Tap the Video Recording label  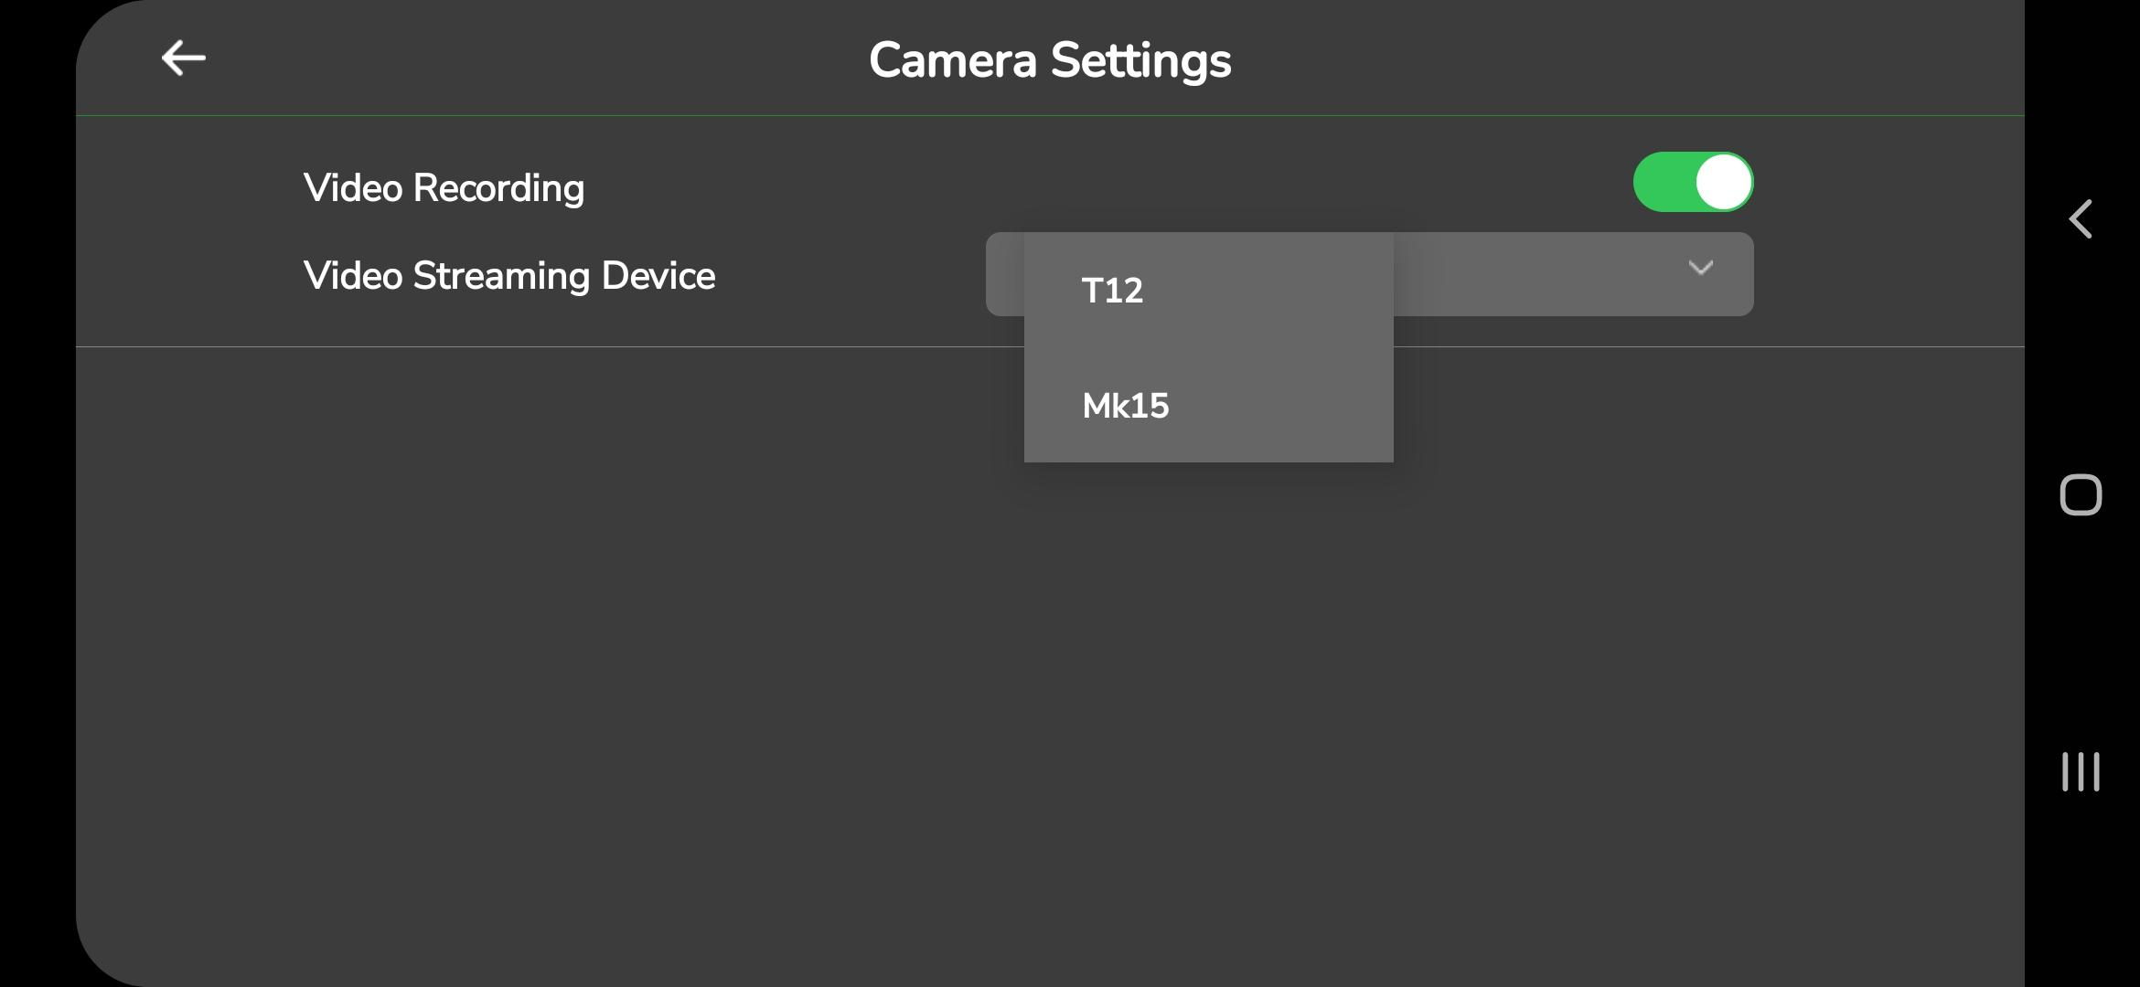tap(444, 188)
